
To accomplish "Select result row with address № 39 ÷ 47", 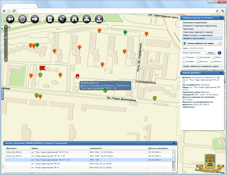I will pyautogui.click(x=89, y=156).
